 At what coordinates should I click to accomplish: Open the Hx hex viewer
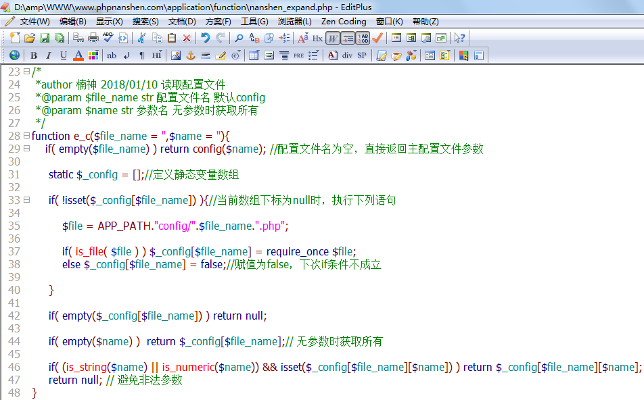pyautogui.click(x=317, y=38)
